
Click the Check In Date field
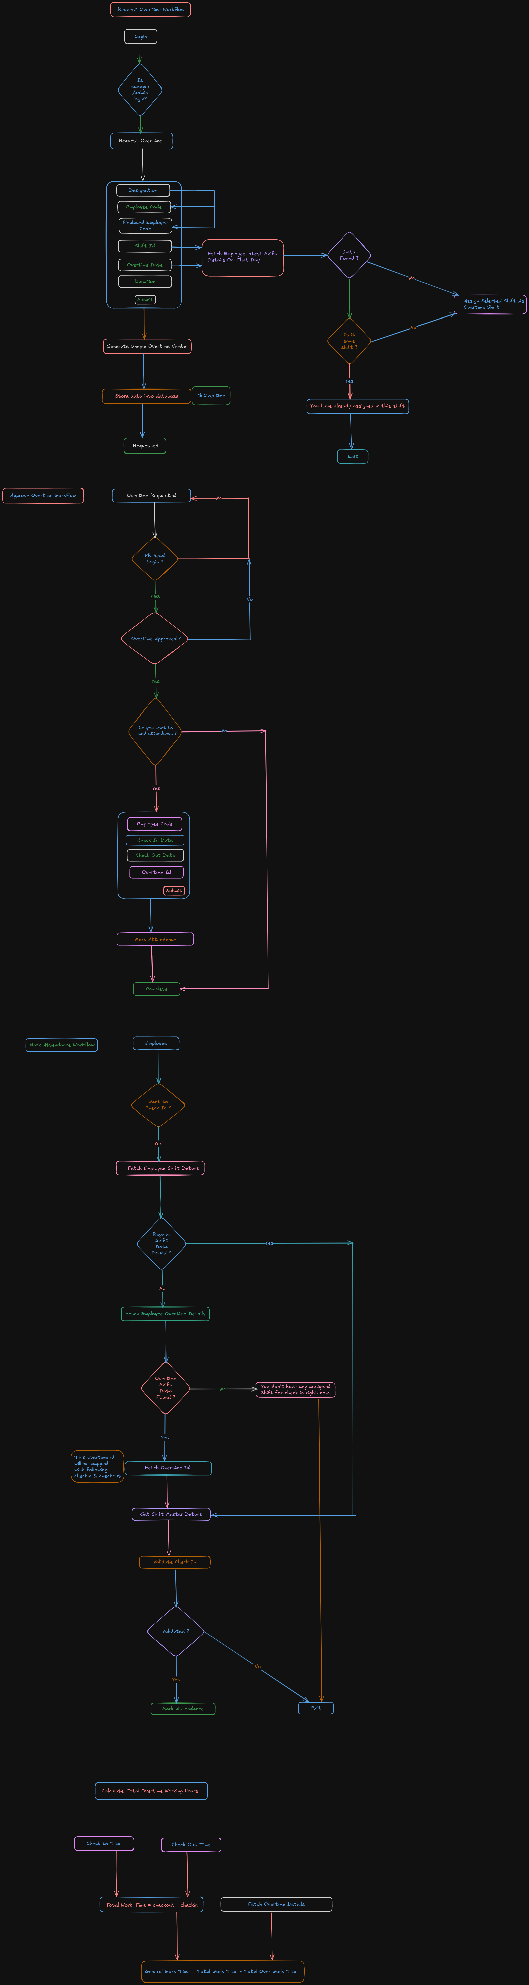pos(155,840)
